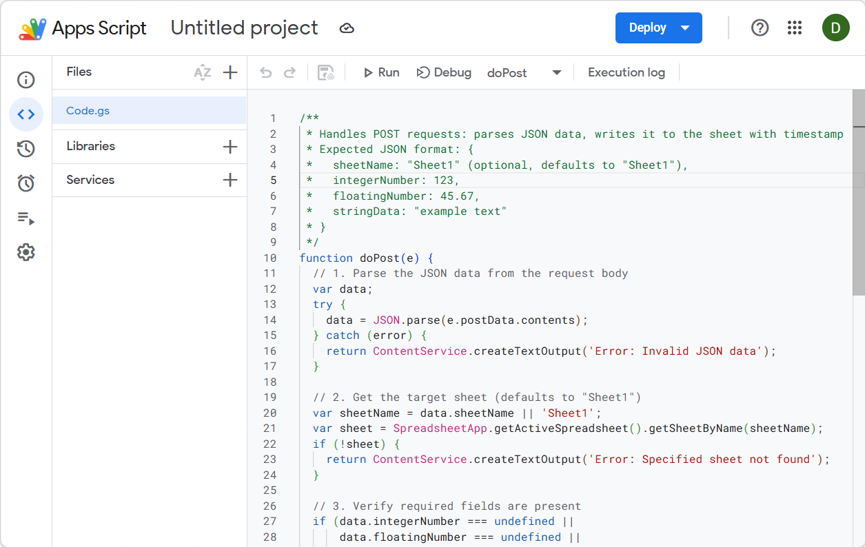
Task: Click the save project icon
Action: [325, 73]
